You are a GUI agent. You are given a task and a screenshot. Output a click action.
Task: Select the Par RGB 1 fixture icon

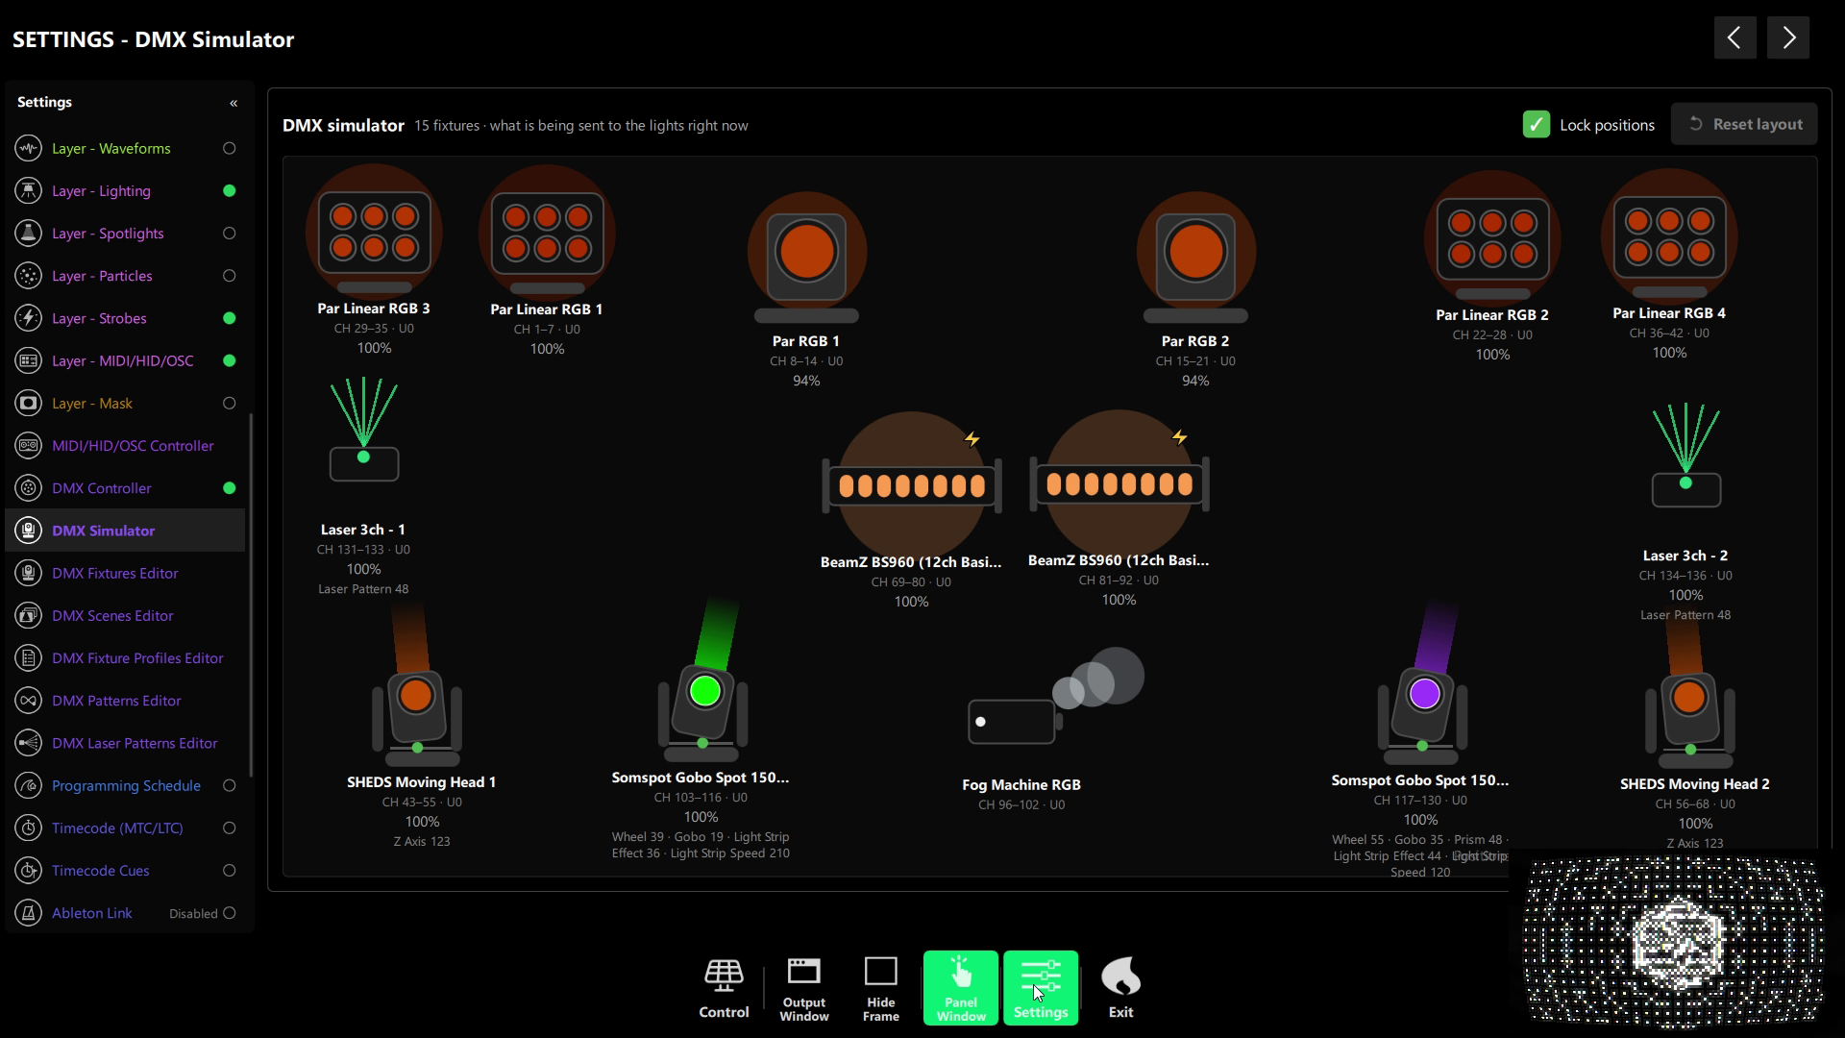tap(806, 258)
